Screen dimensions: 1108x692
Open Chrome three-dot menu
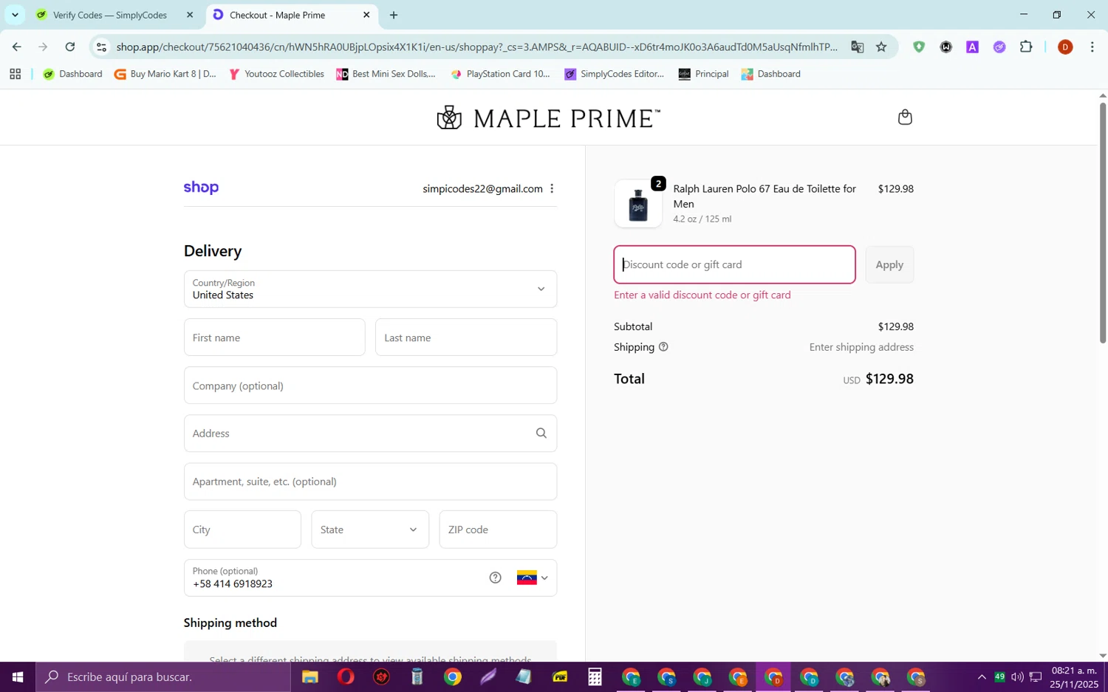1092,47
